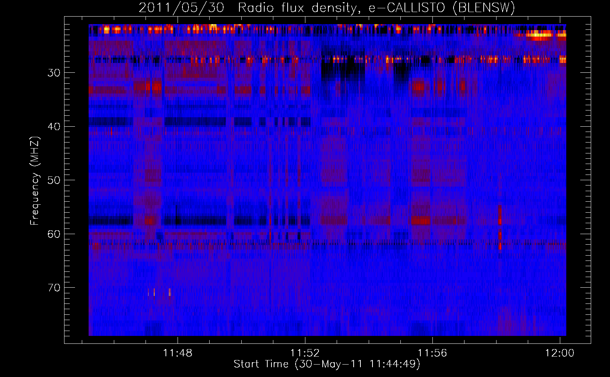Click the 50 frequency tick label
Screen dimensions: 610x377
point(54,180)
